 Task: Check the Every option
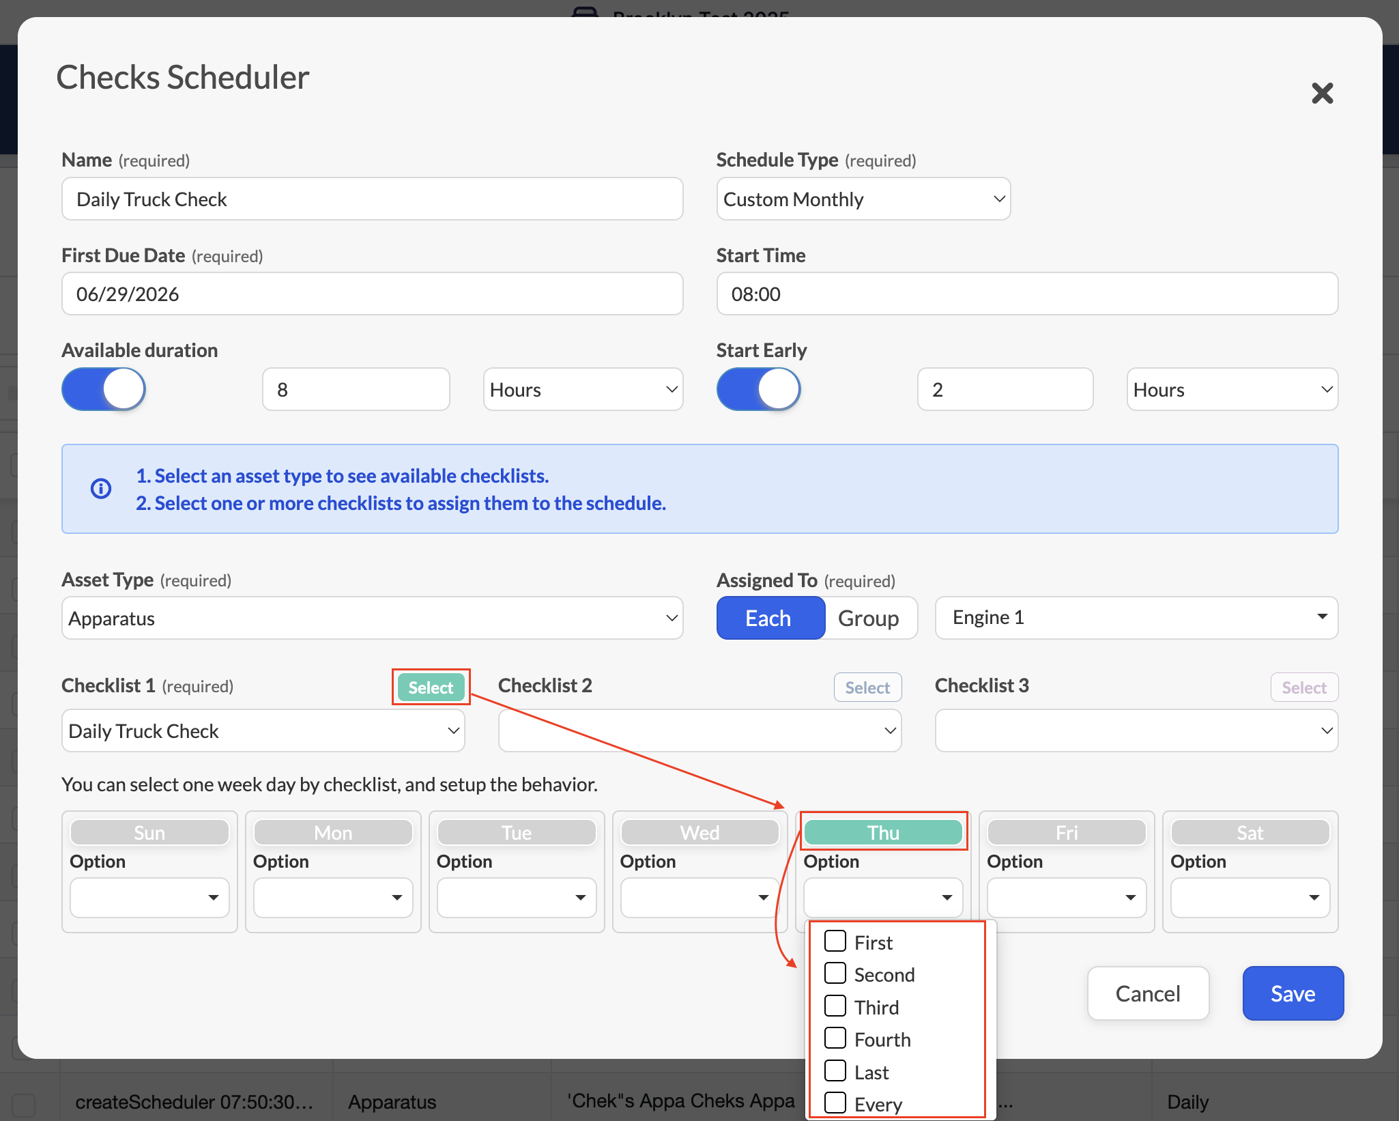tap(835, 1103)
